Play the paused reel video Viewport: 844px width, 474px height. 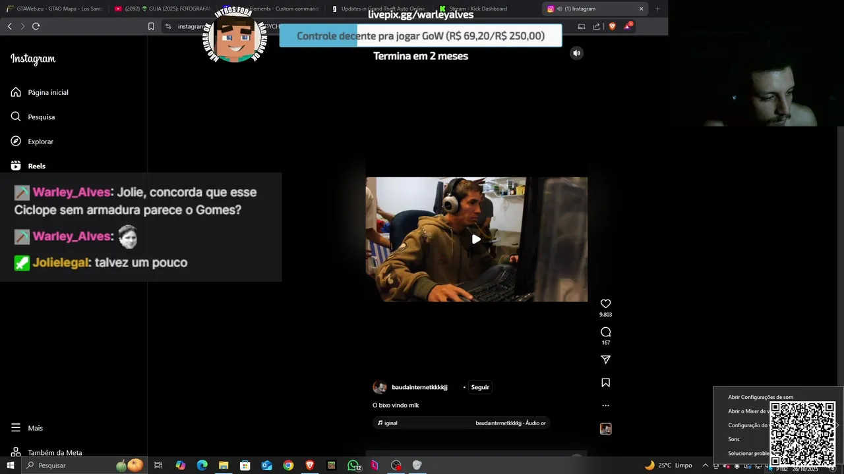476,239
